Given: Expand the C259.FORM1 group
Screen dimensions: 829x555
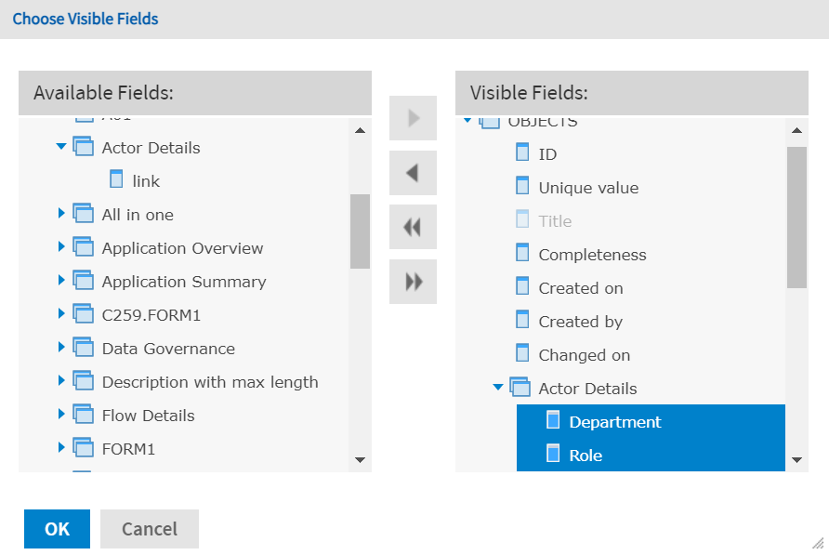Looking at the screenshot, I should (x=61, y=313).
